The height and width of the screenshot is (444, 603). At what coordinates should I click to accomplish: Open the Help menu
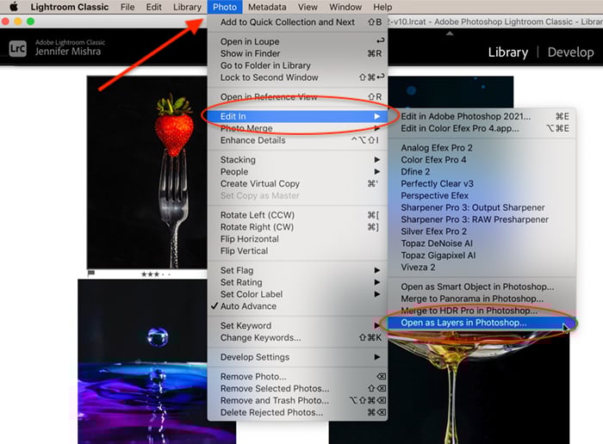(382, 7)
